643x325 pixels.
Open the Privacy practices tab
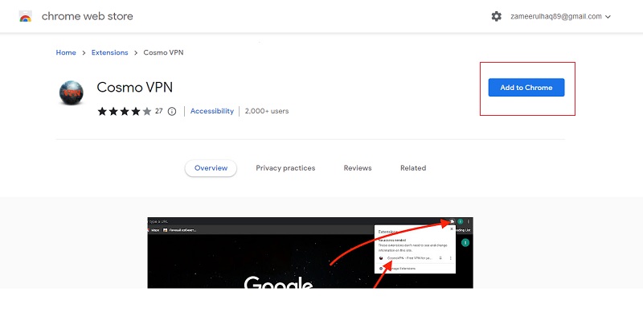click(285, 168)
